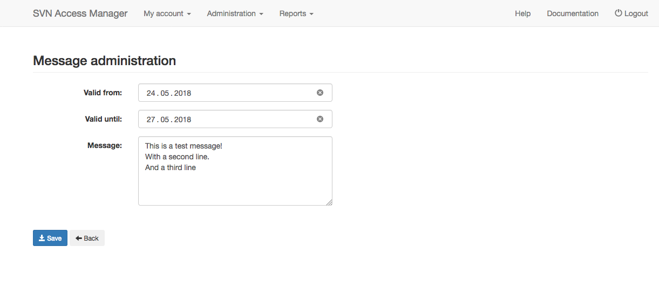Clear the Valid from date field
This screenshot has width=659, height=281.
(320, 93)
